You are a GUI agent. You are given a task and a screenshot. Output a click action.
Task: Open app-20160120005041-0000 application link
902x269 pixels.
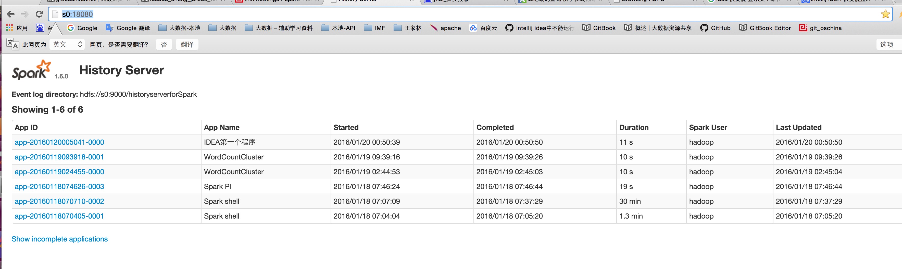click(x=59, y=142)
